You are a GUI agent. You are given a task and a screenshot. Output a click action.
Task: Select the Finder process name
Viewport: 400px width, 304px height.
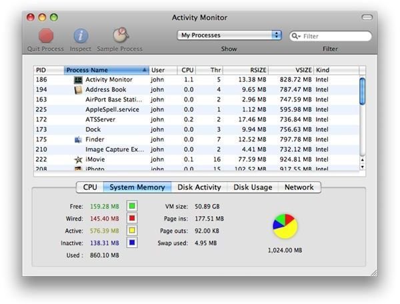tap(95, 139)
